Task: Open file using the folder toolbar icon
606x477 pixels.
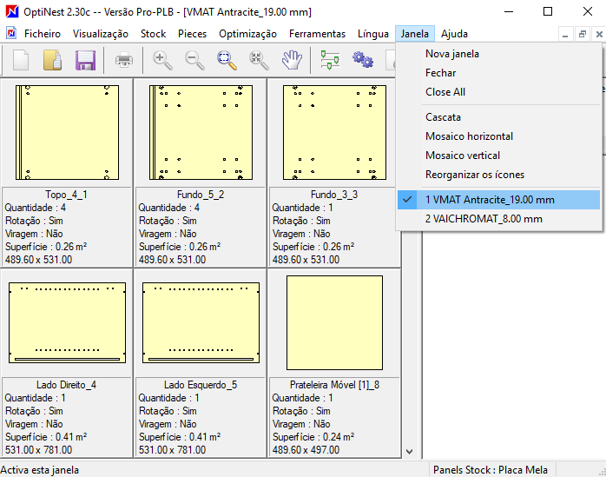Action: [53, 60]
